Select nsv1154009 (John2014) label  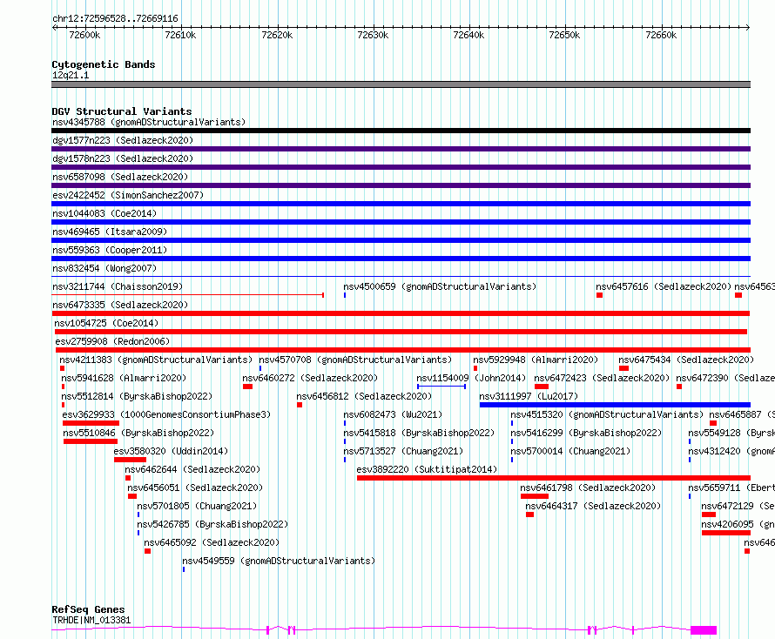pos(471,378)
